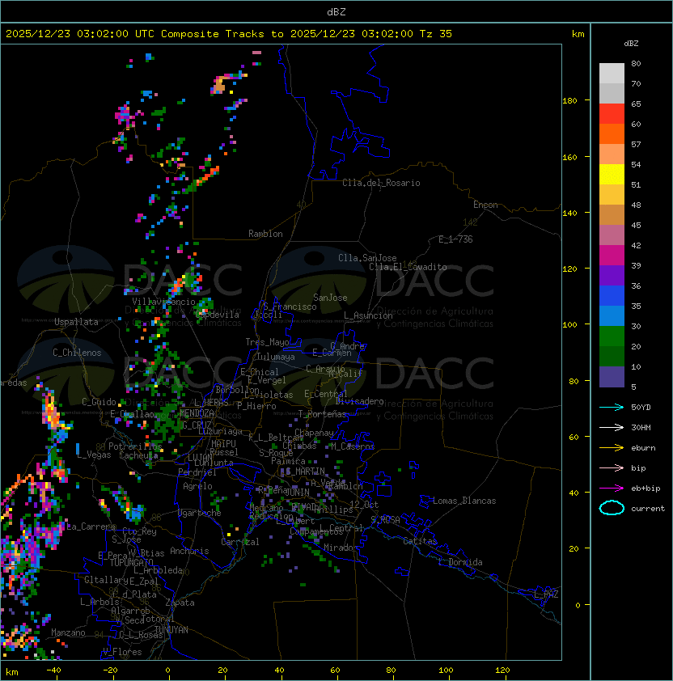Click the 'Ugarteche' map label
Screen dimensions: 673x681
point(200,513)
